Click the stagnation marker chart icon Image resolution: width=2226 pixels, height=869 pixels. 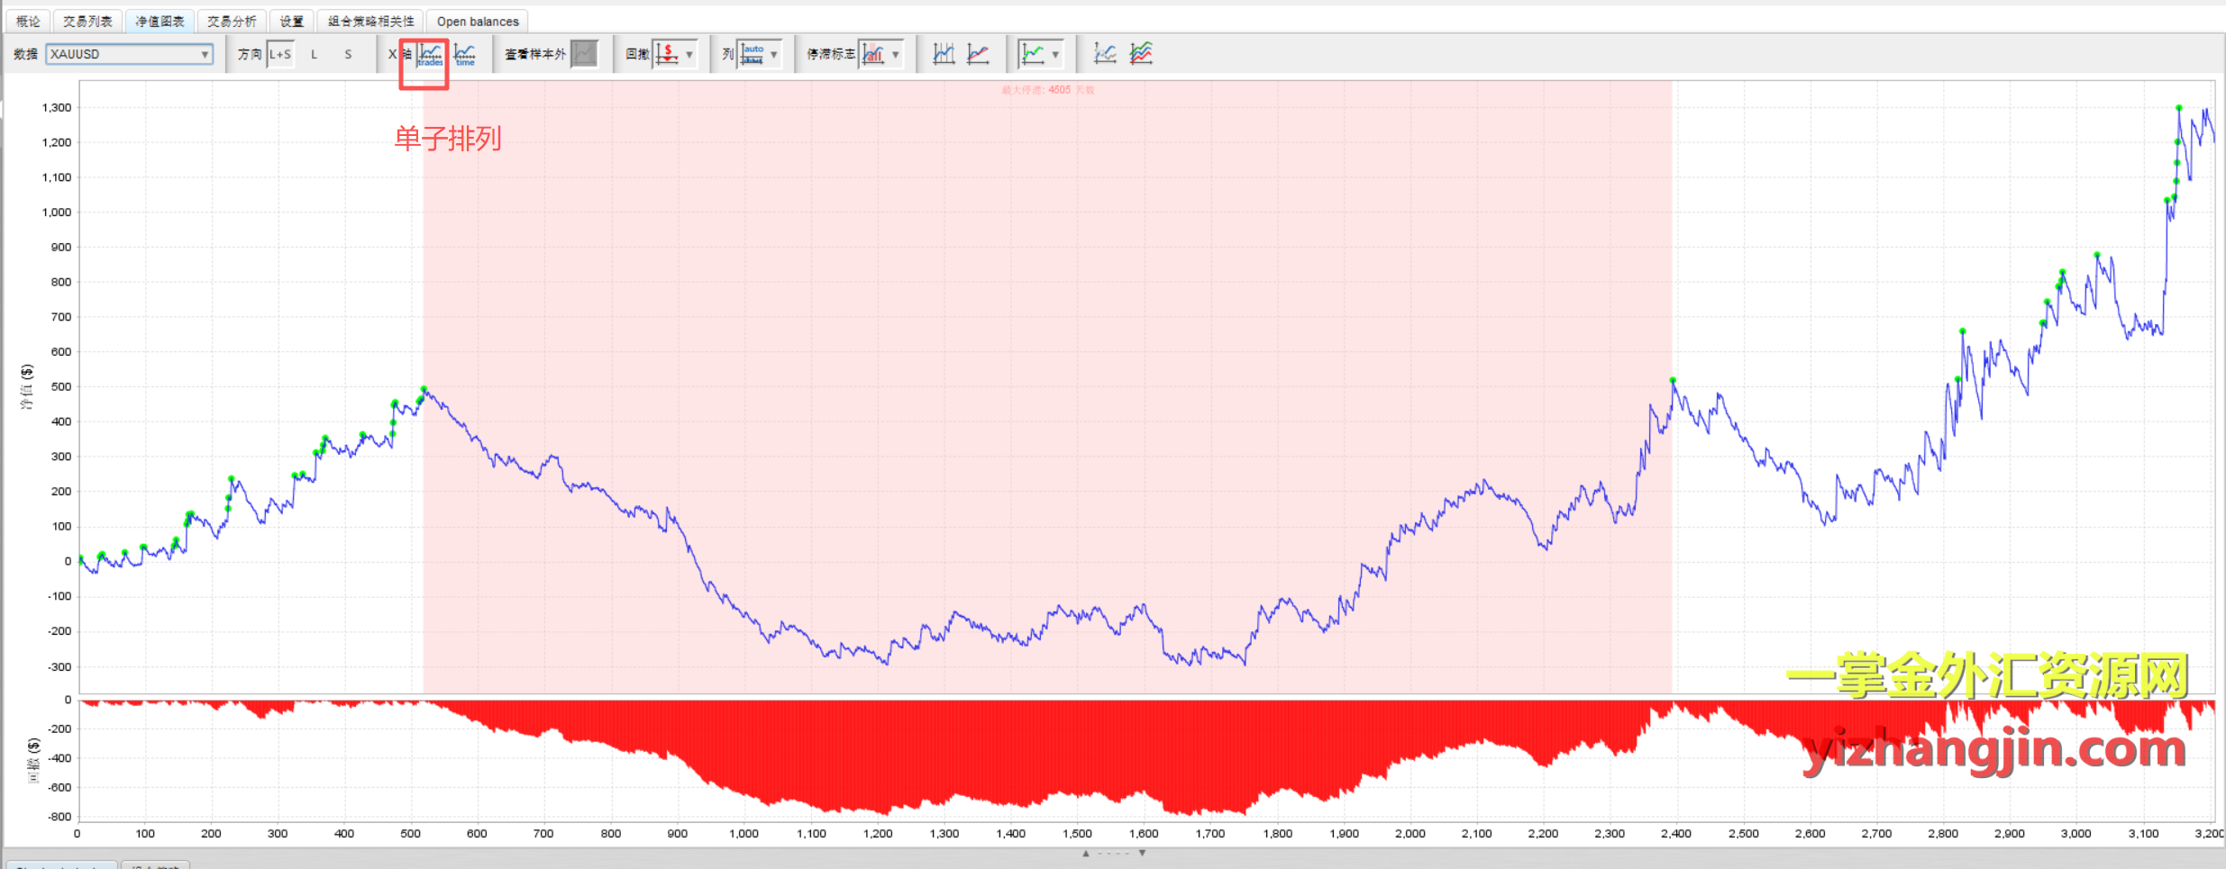(873, 54)
